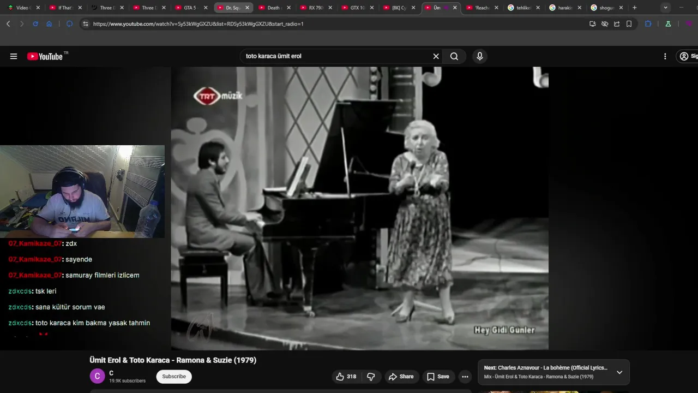The image size is (698, 393).
Task: Open more actions ellipsis under video
Action: pos(465,377)
